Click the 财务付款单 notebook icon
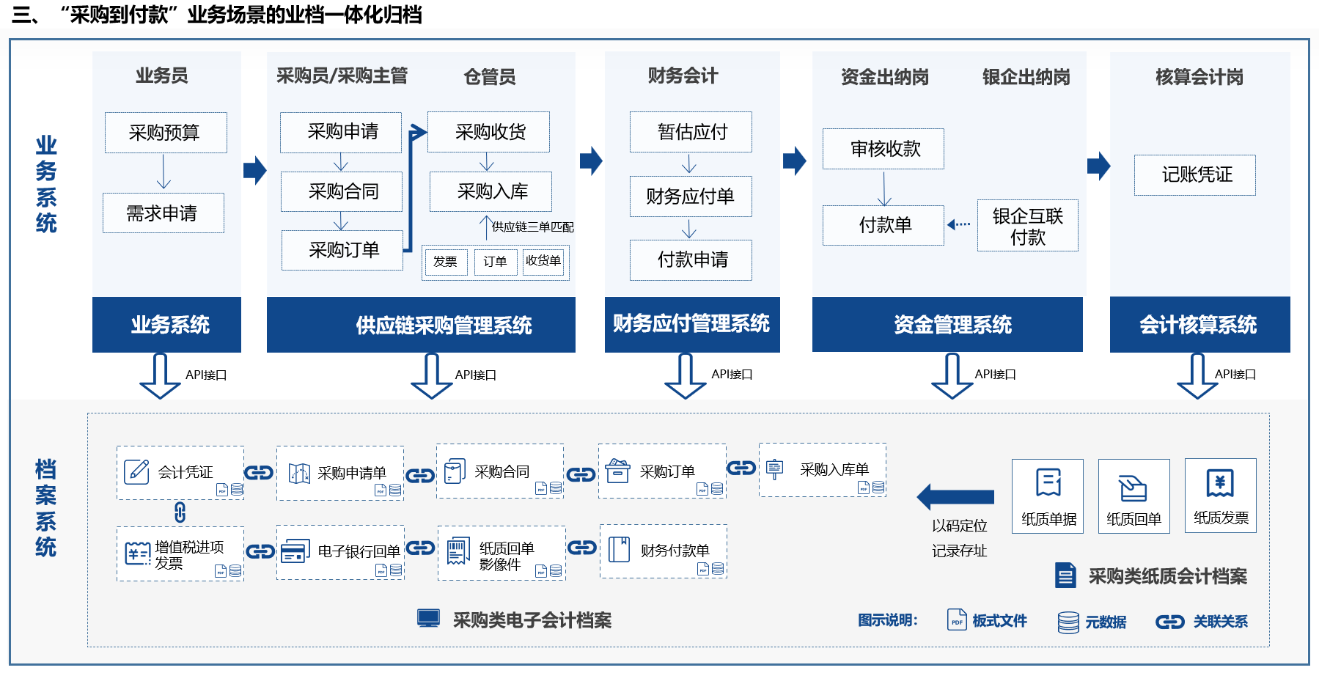The height and width of the screenshot is (673, 1319). pyautogui.click(x=620, y=549)
